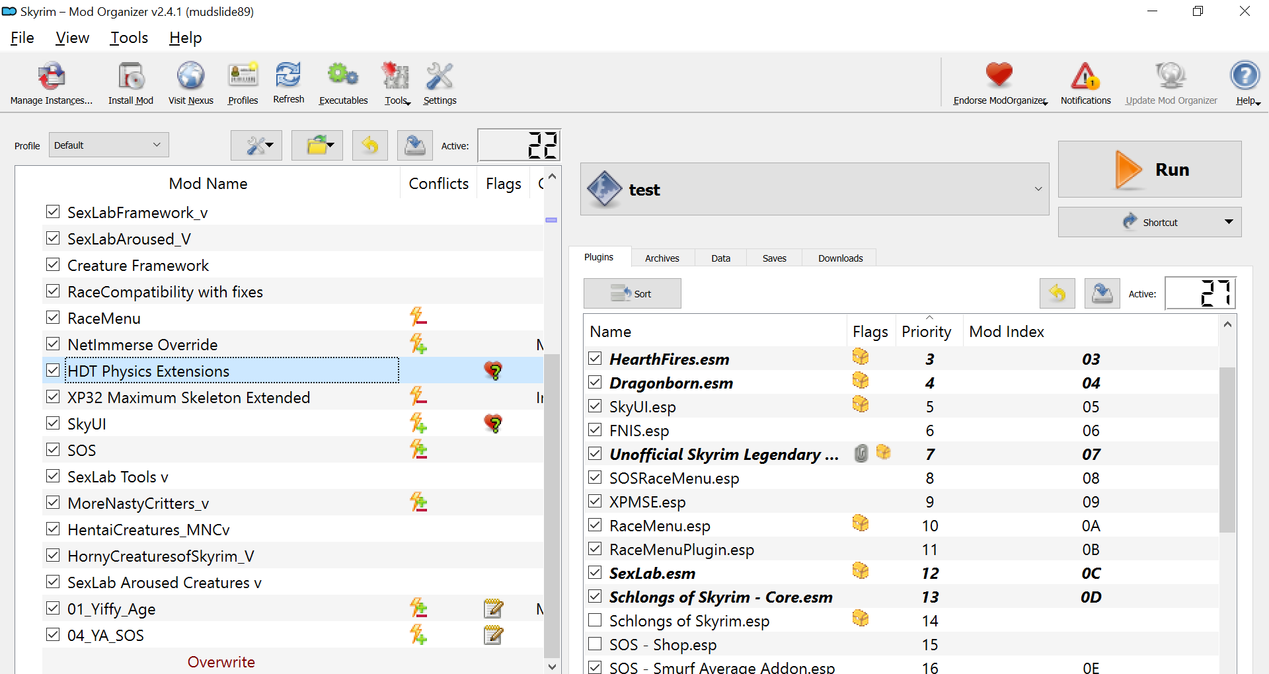
Task: Open the Install Mod tool
Action: pyautogui.click(x=131, y=83)
